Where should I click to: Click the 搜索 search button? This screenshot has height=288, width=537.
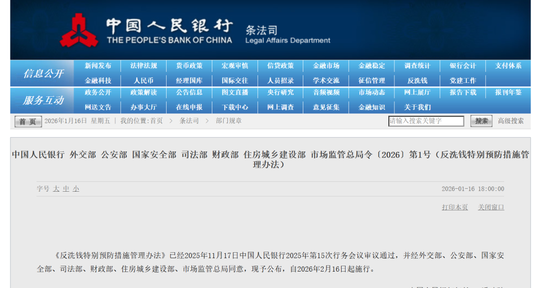(x=481, y=121)
